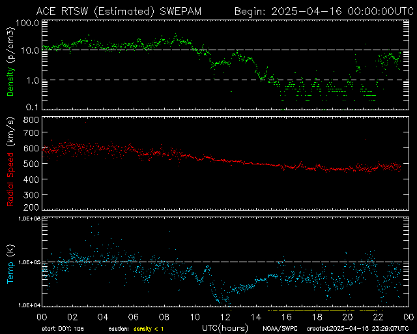Click the density axis value '10.0'
Viewport: 417px width, 334px height.
[x=30, y=50]
